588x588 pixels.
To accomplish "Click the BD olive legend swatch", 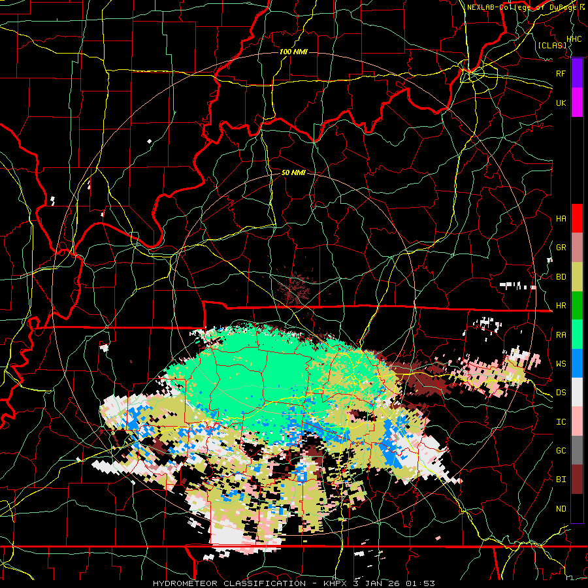I will pyautogui.click(x=577, y=277).
